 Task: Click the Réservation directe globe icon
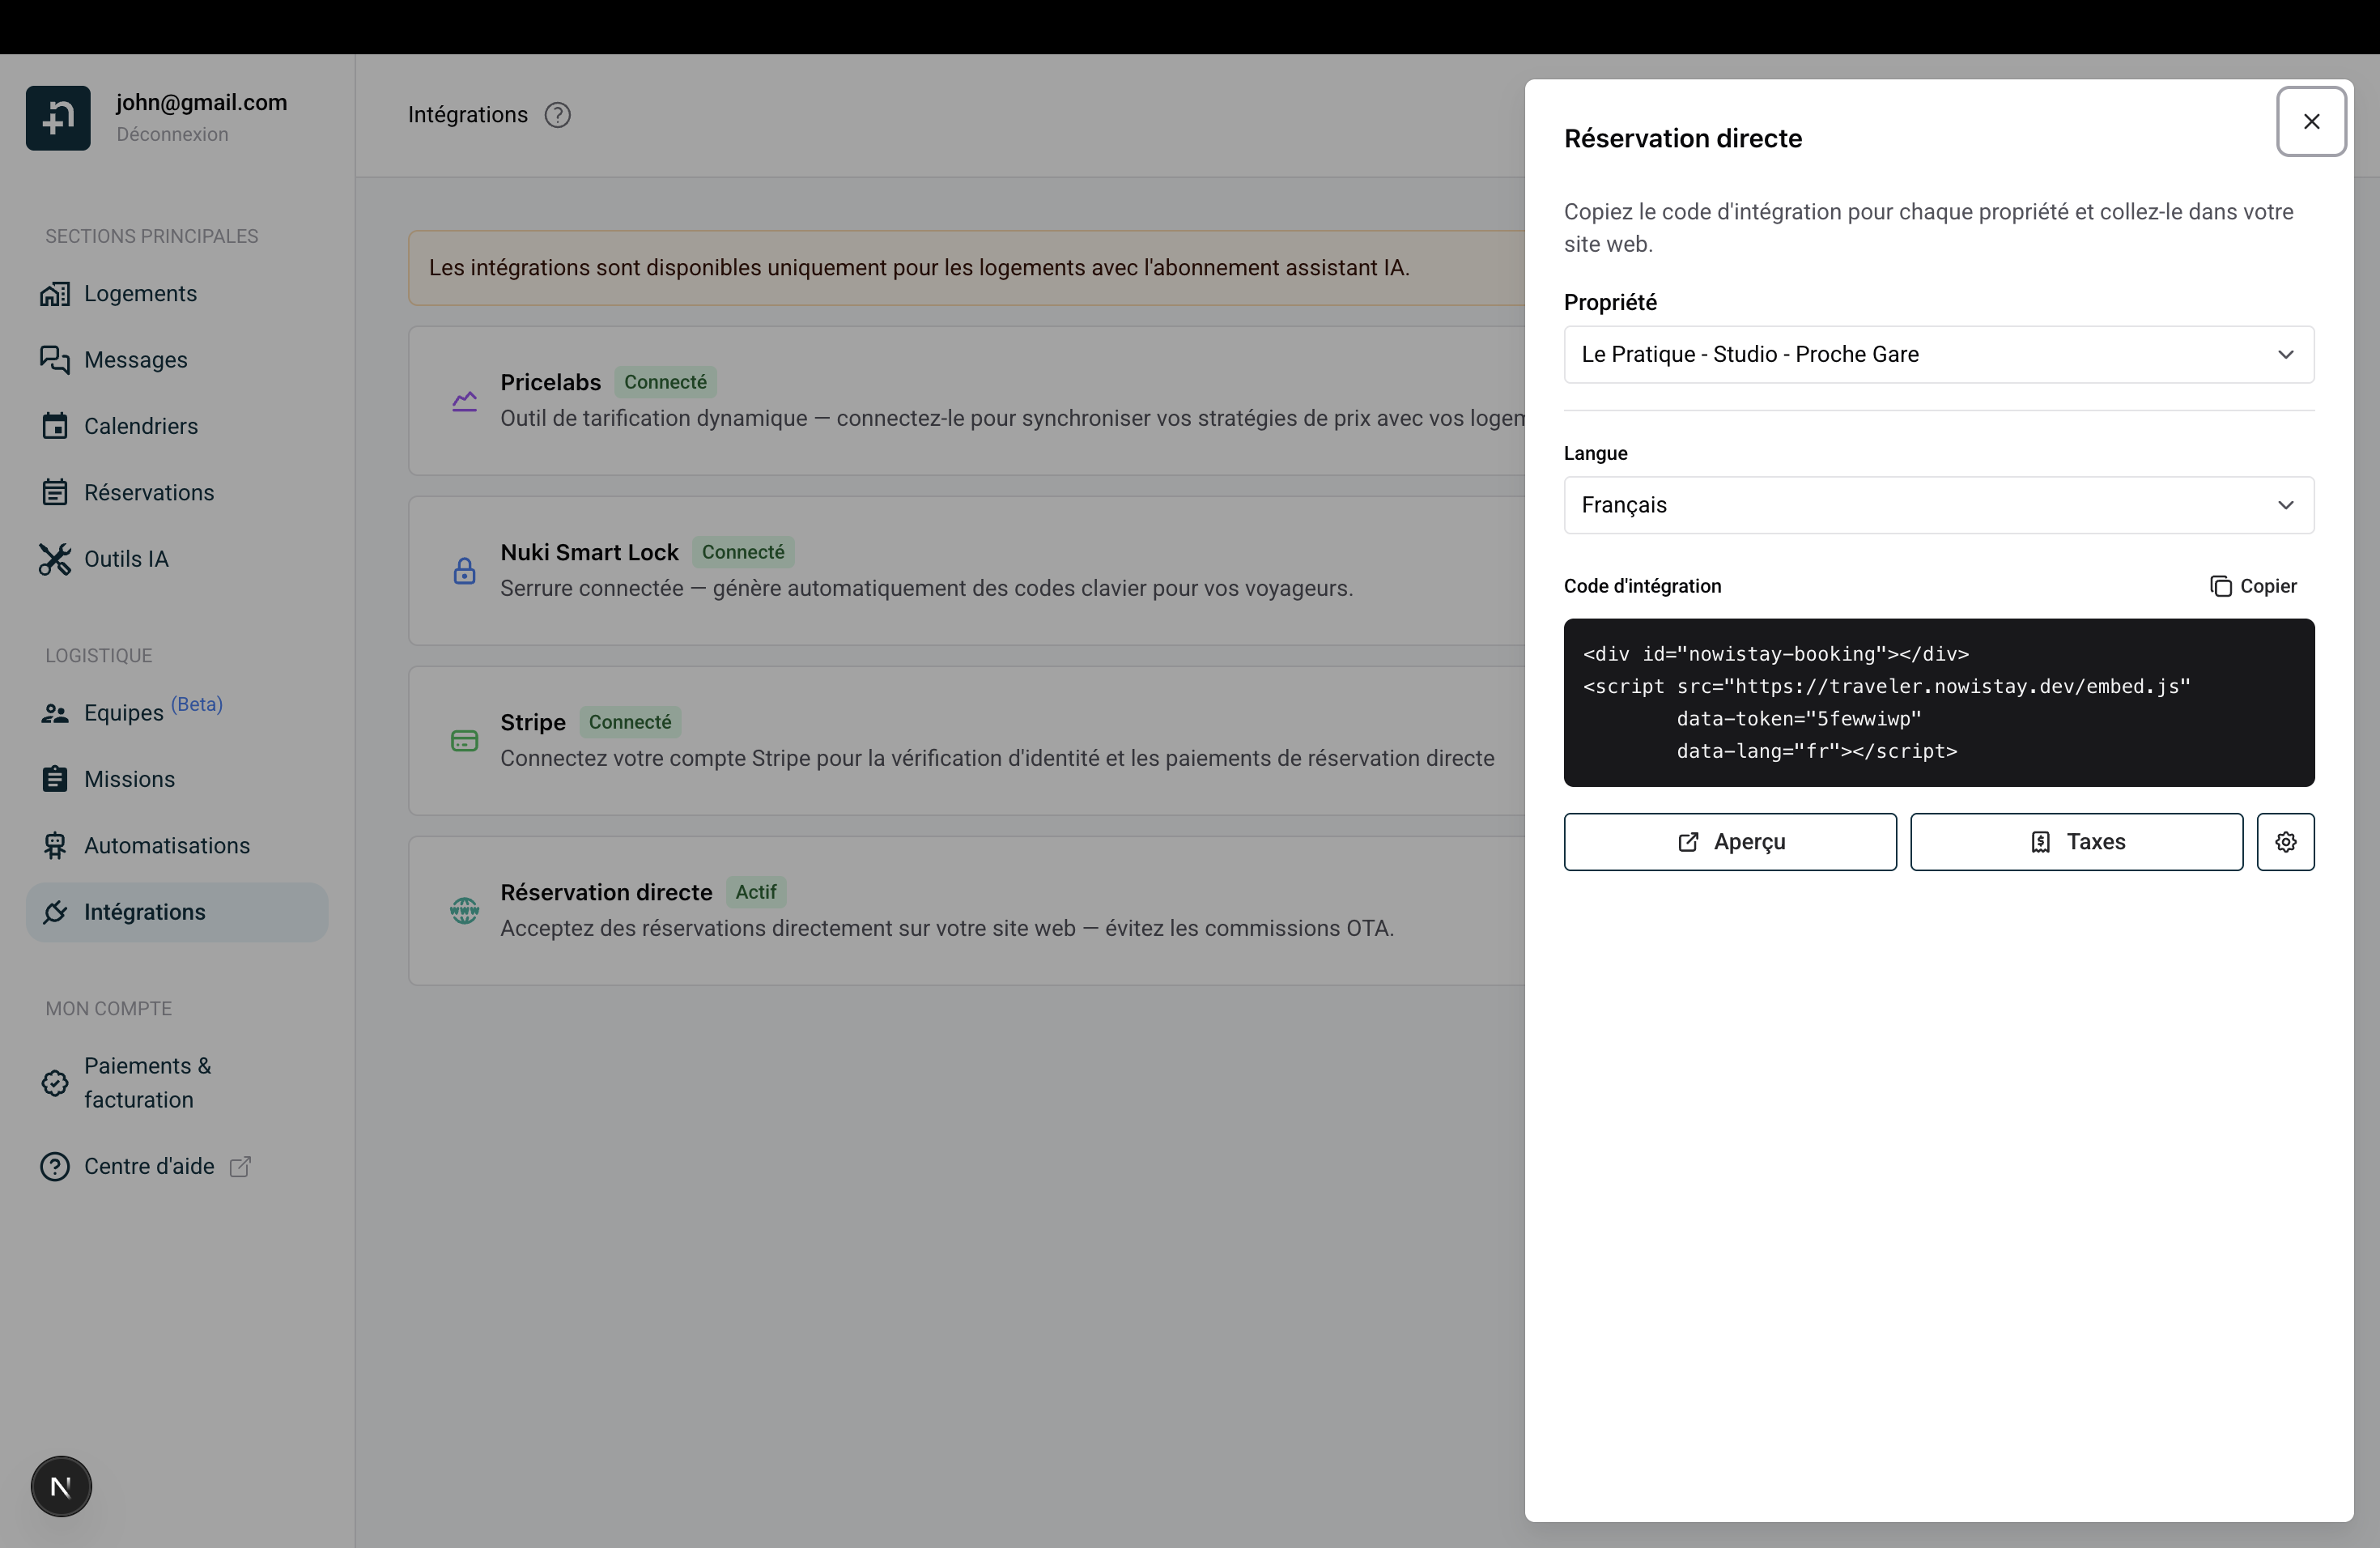[464, 911]
